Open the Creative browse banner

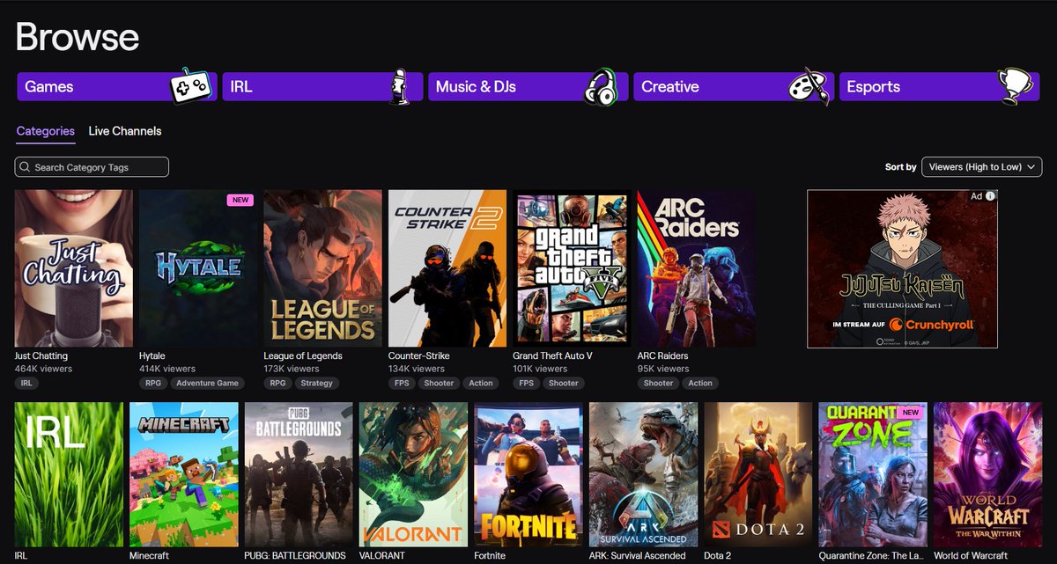tap(733, 87)
